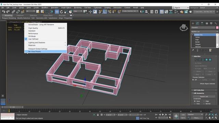Open Curve Editor from toolbar
219x123 pixels.
pyautogui.click(x=166, y=12)
